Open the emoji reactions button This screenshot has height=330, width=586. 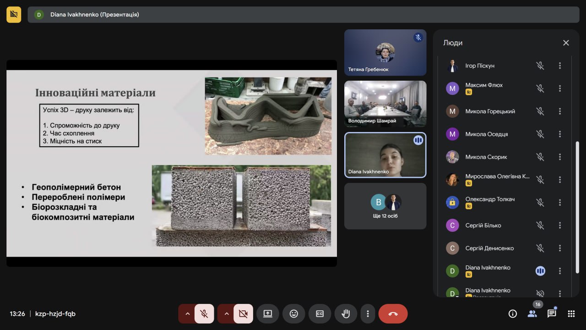(x=293, y=314)
